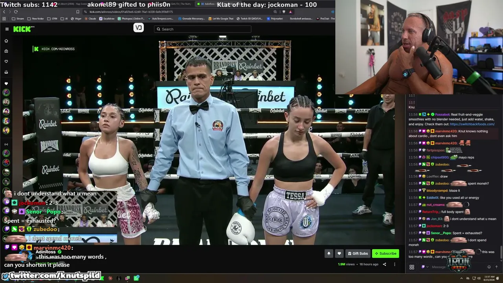Open the Let Me Google That bookmark

pos(221,18)
